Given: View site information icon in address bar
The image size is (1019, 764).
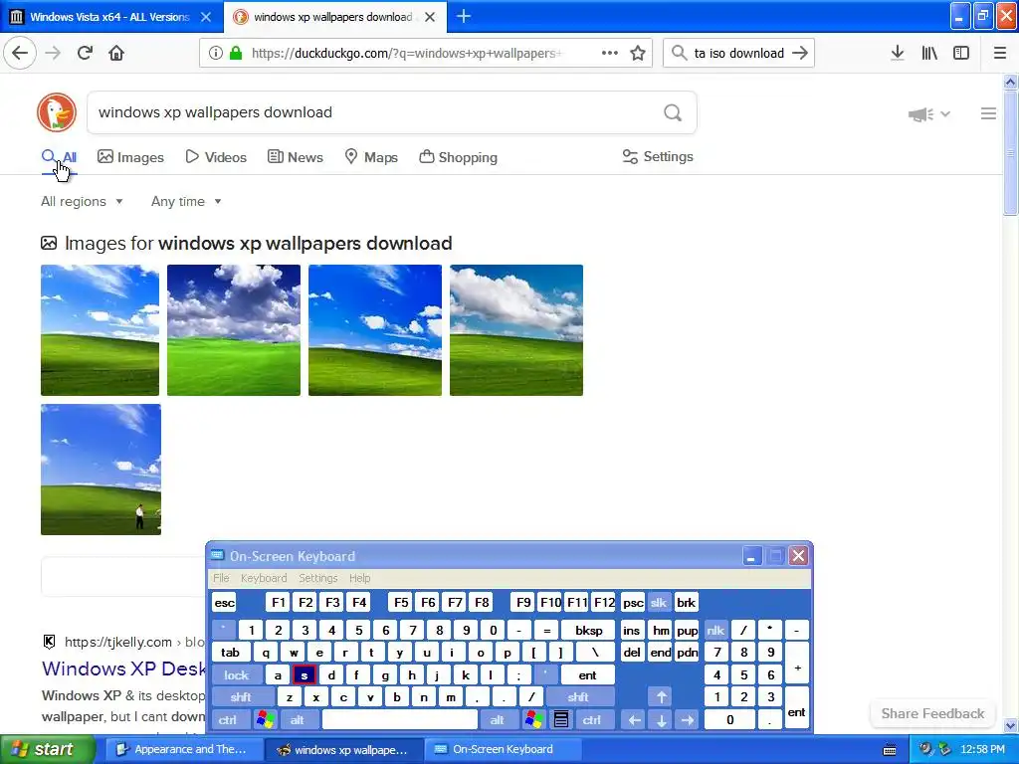Looking at the screenshot, I should pyautogui.click(x=215, y=54).
